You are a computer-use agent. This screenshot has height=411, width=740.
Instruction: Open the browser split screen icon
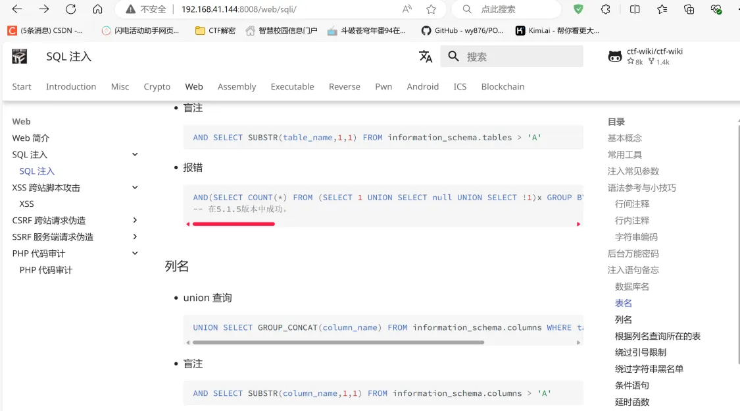coord(633,8)
